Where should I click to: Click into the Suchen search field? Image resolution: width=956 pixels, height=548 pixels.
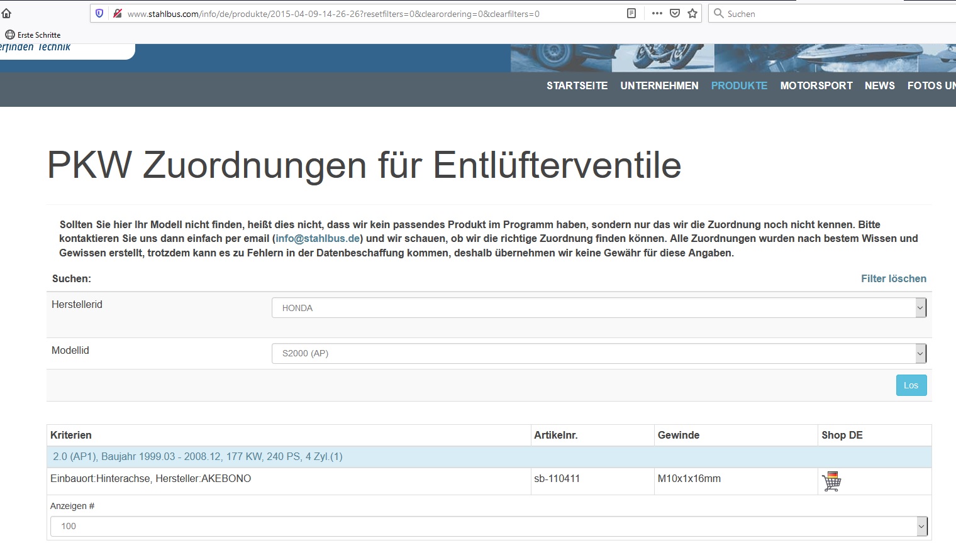pos(830,13)
